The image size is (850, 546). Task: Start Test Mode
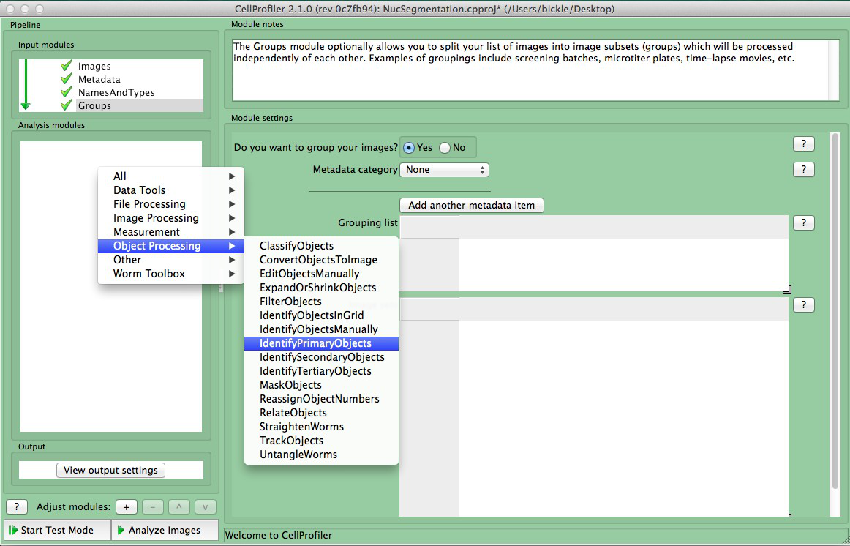(58, 531)
